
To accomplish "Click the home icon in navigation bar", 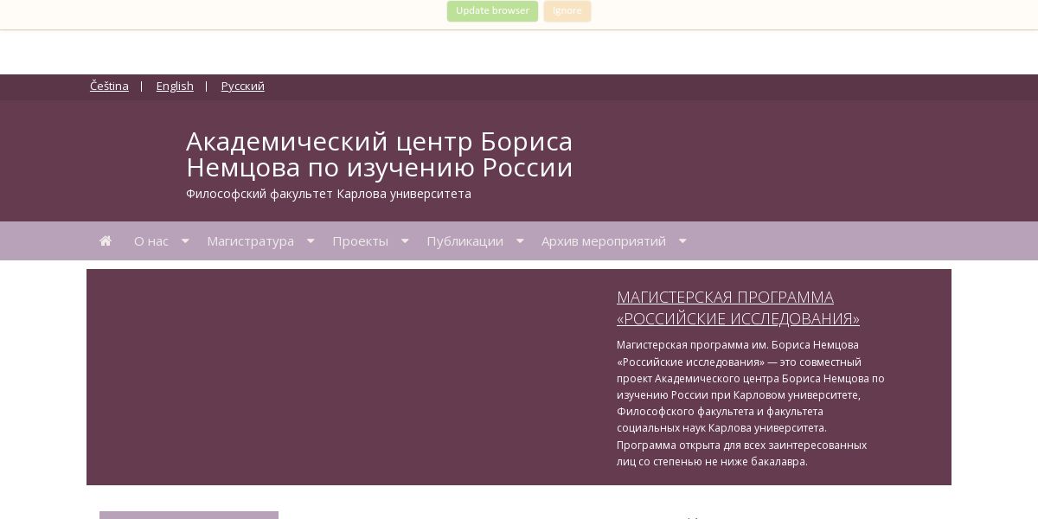I will click(x=106, y=241).
